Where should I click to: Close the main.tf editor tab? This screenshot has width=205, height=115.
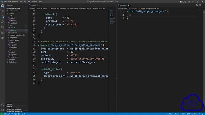39,5
